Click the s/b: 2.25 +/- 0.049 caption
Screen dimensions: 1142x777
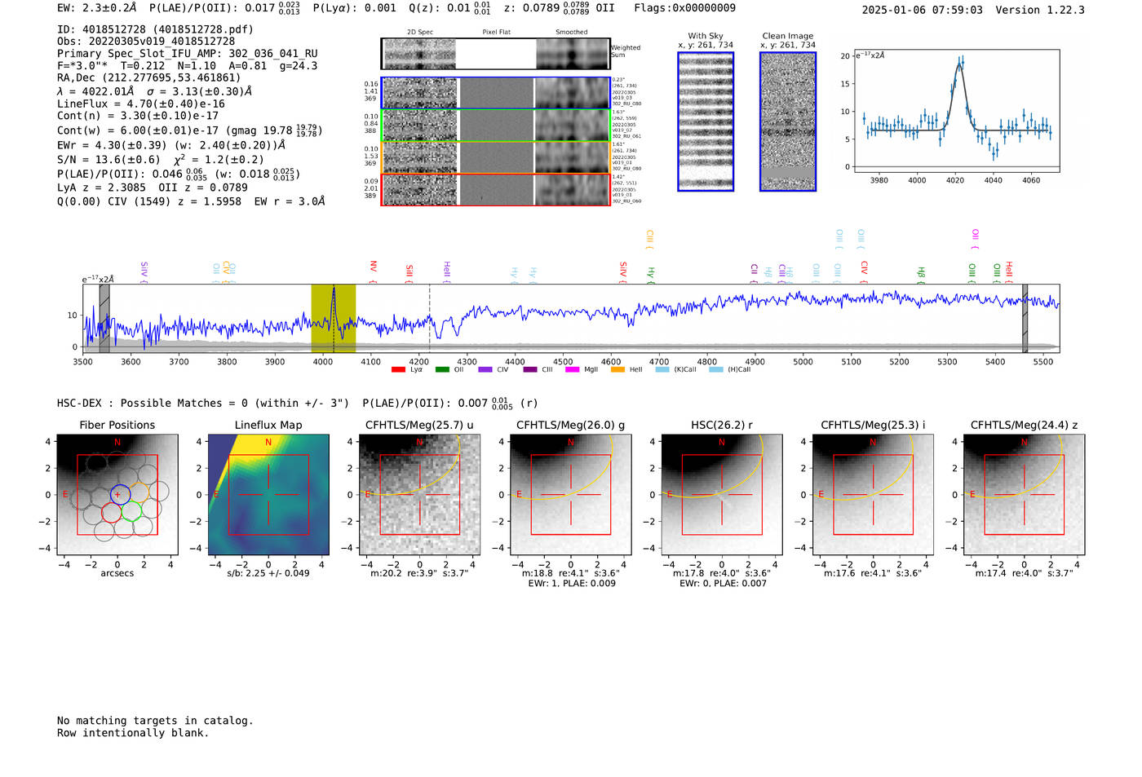coord(268,573)
